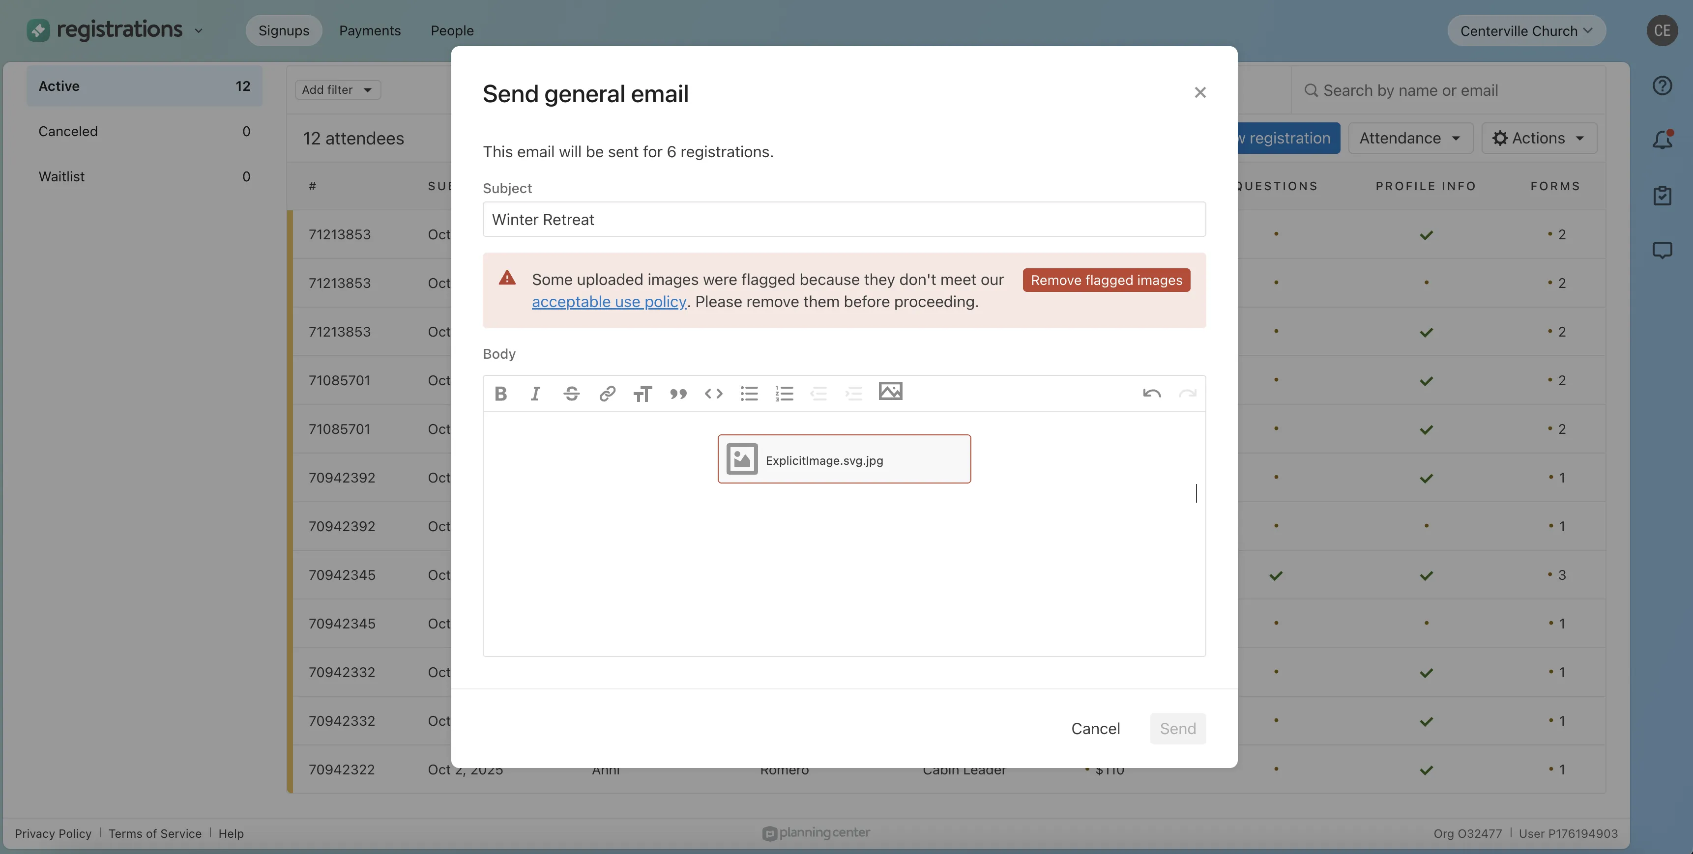This screenshot has height=854, width=1693.
Task: Insert an image into the email
Action: coord(891,391)
